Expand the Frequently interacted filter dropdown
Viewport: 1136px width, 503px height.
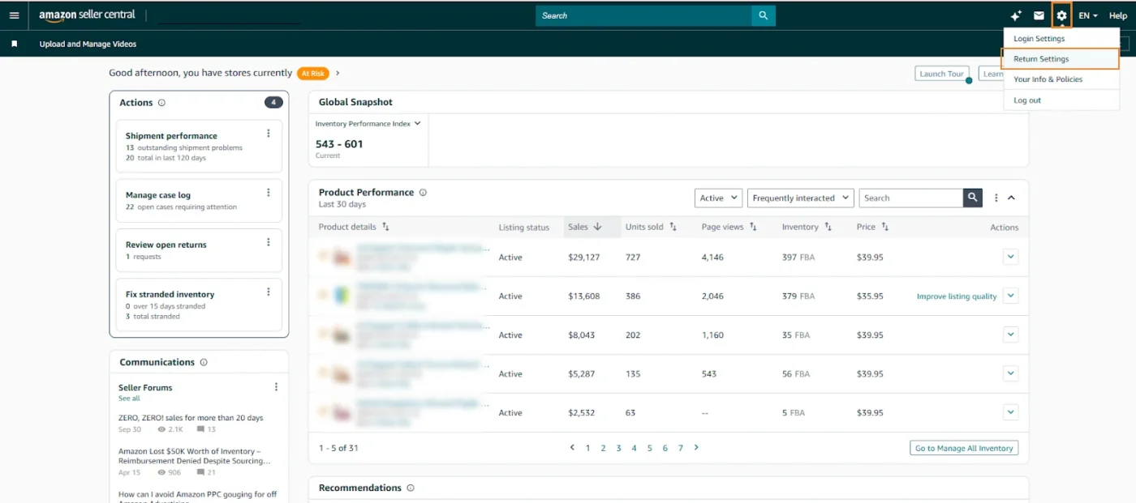800,198
